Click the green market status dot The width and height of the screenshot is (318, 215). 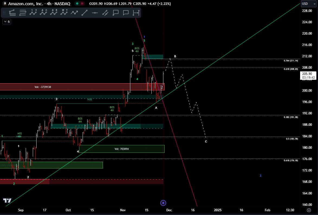click(x=77, y=4)
